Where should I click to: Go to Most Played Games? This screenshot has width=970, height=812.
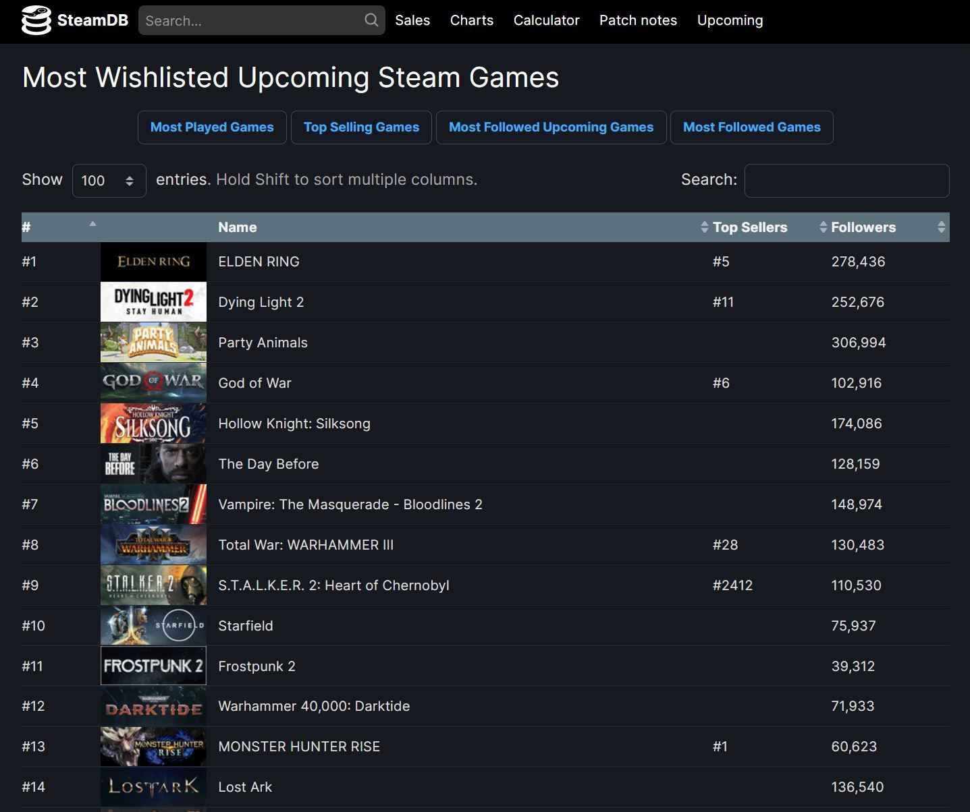[x=212, y=127]
